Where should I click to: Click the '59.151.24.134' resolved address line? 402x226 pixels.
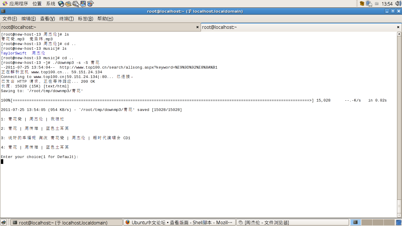pos(52,72)
